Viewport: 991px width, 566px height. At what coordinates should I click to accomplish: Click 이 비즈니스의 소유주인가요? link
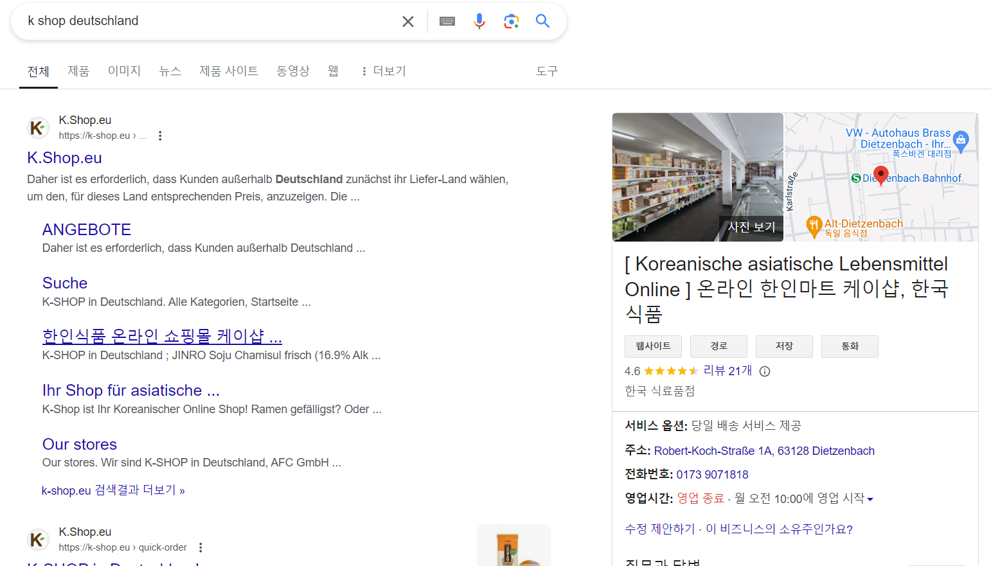click(x=779, y=529)
